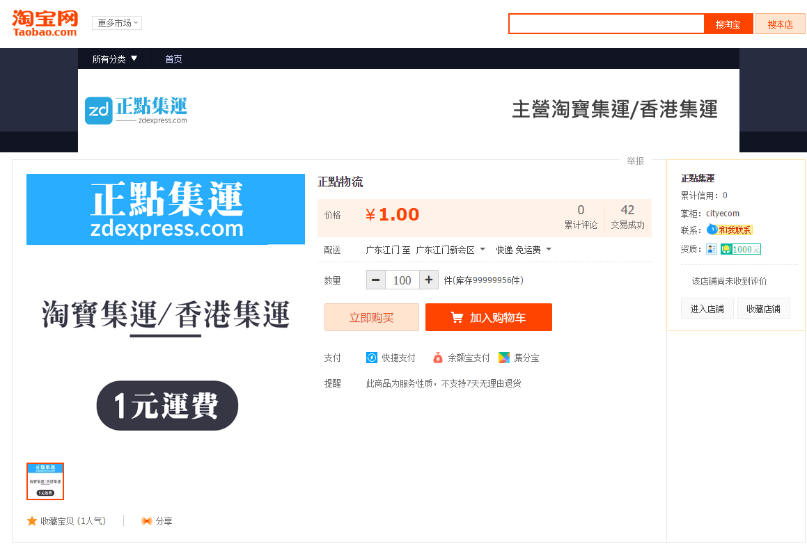Click the 此商品为服务性质 reminder text

click(444, 383)
